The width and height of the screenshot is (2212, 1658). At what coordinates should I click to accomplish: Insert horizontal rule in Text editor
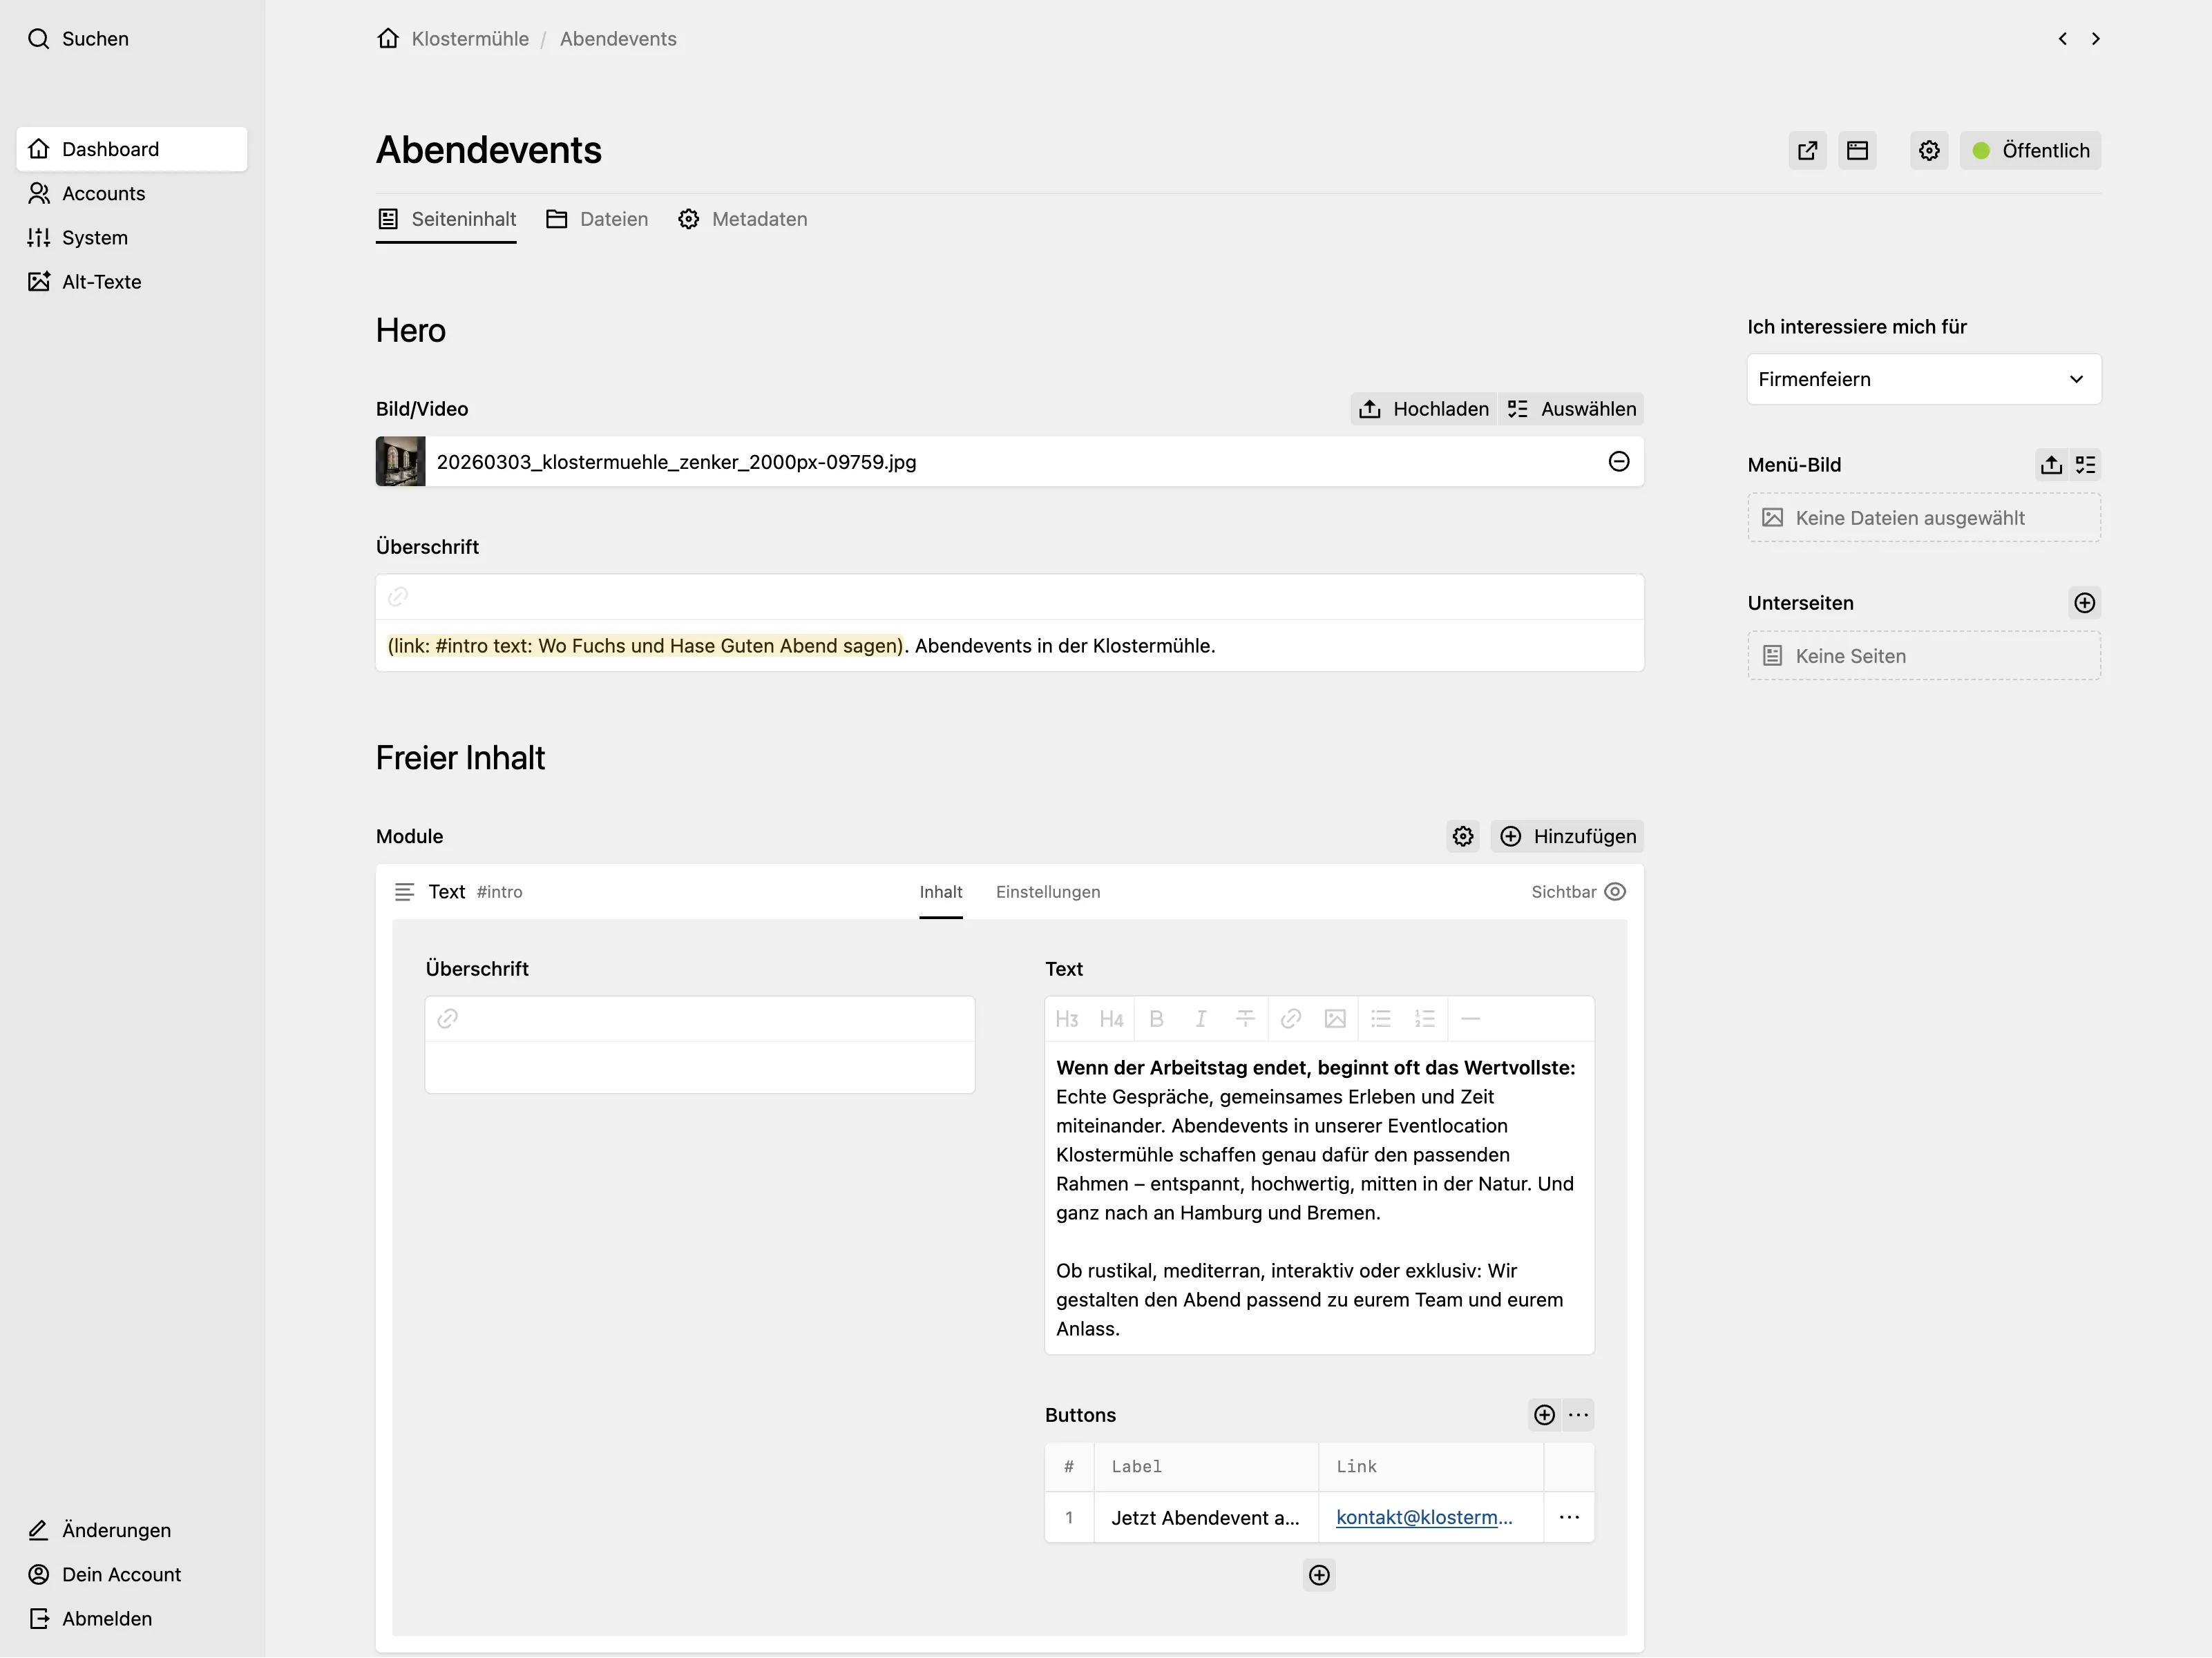pyautogui.click(x=1470, y=1019)
